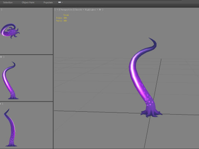The image size is (199, 149).
Task: Open the Populate ribbon tab
Action: pyautogui.click(x=48, y=2)
